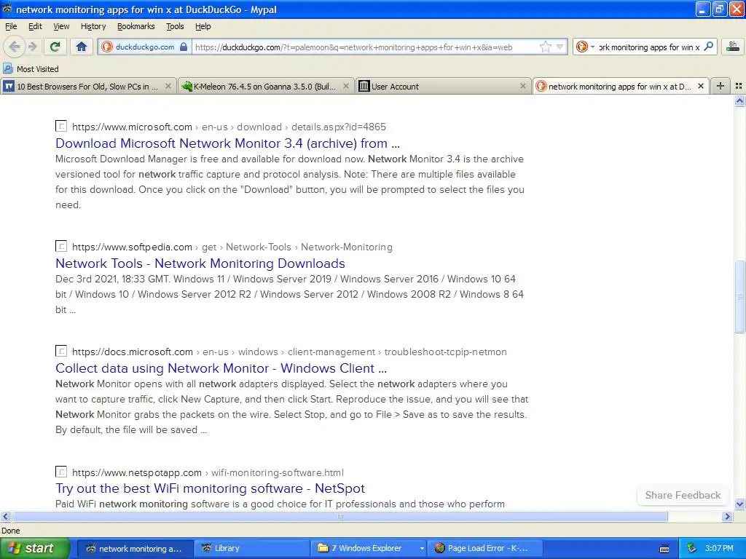Click the on-screen keyboard tray icon

tap(664, 549)
